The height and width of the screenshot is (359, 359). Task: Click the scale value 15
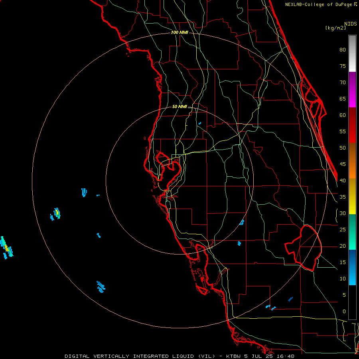[343, 262]
